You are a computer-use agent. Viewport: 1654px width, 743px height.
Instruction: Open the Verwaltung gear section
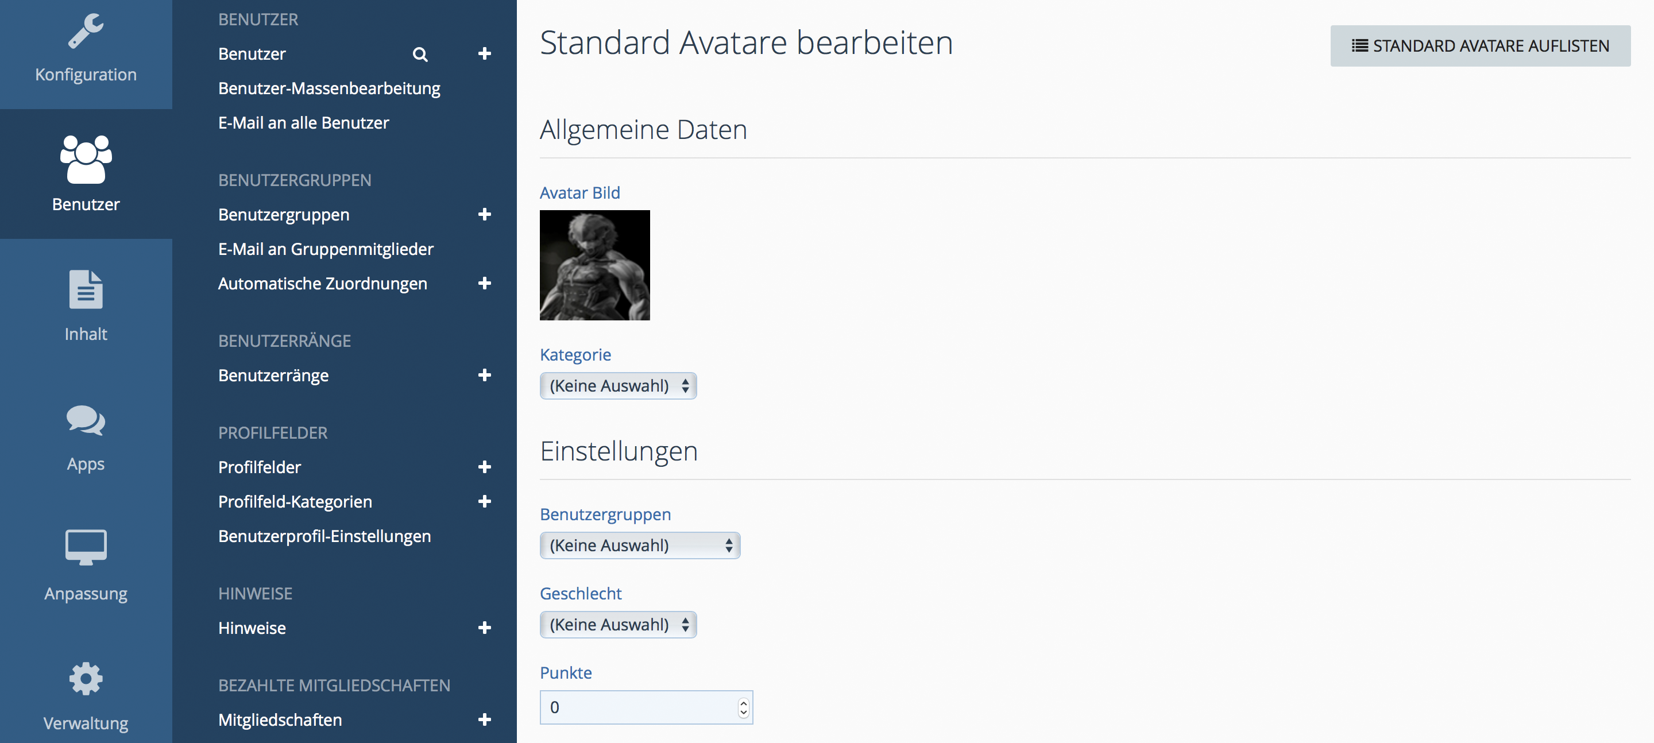coord(86,695)
